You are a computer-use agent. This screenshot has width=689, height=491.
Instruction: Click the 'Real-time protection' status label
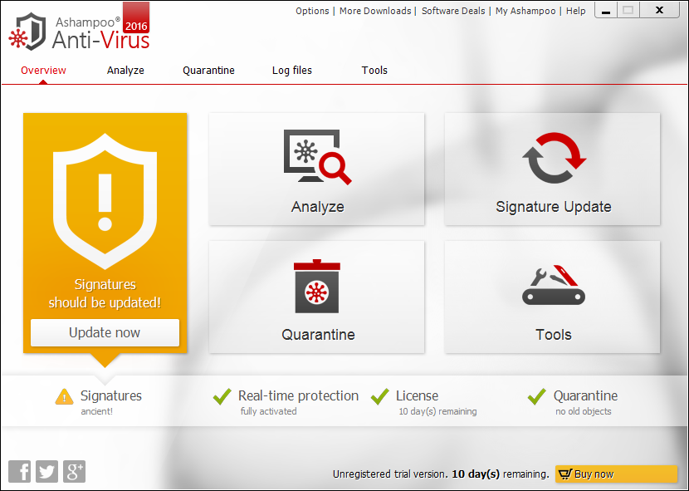click(298, 395)
